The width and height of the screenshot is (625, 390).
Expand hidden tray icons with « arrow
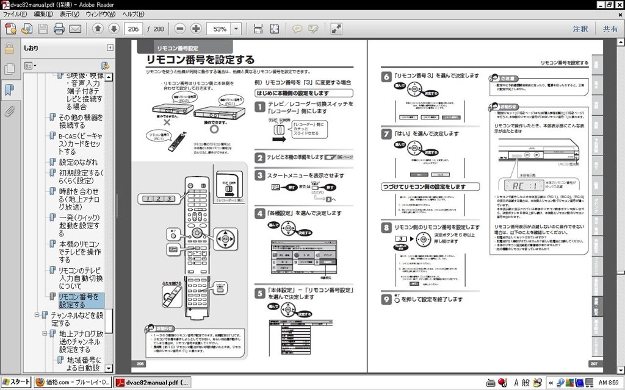(551, 383)
